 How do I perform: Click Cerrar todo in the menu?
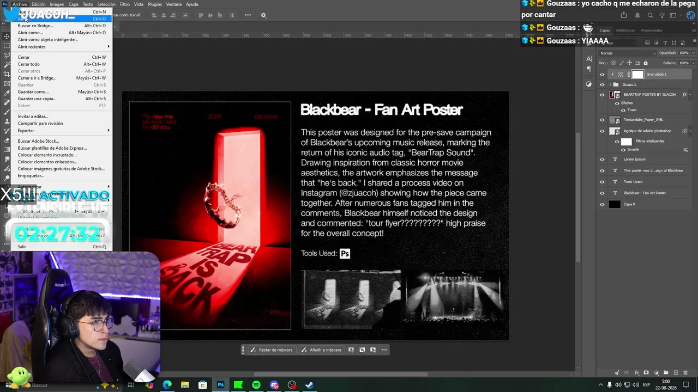coord(63,64)
